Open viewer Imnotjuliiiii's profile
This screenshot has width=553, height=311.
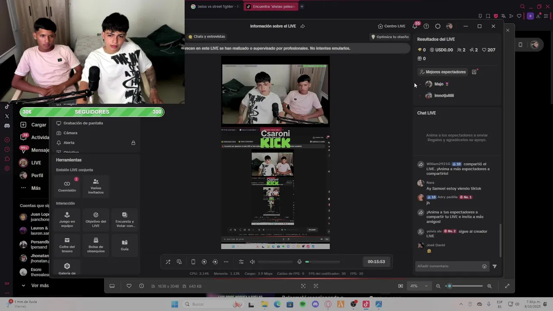[x=440, y=95]
